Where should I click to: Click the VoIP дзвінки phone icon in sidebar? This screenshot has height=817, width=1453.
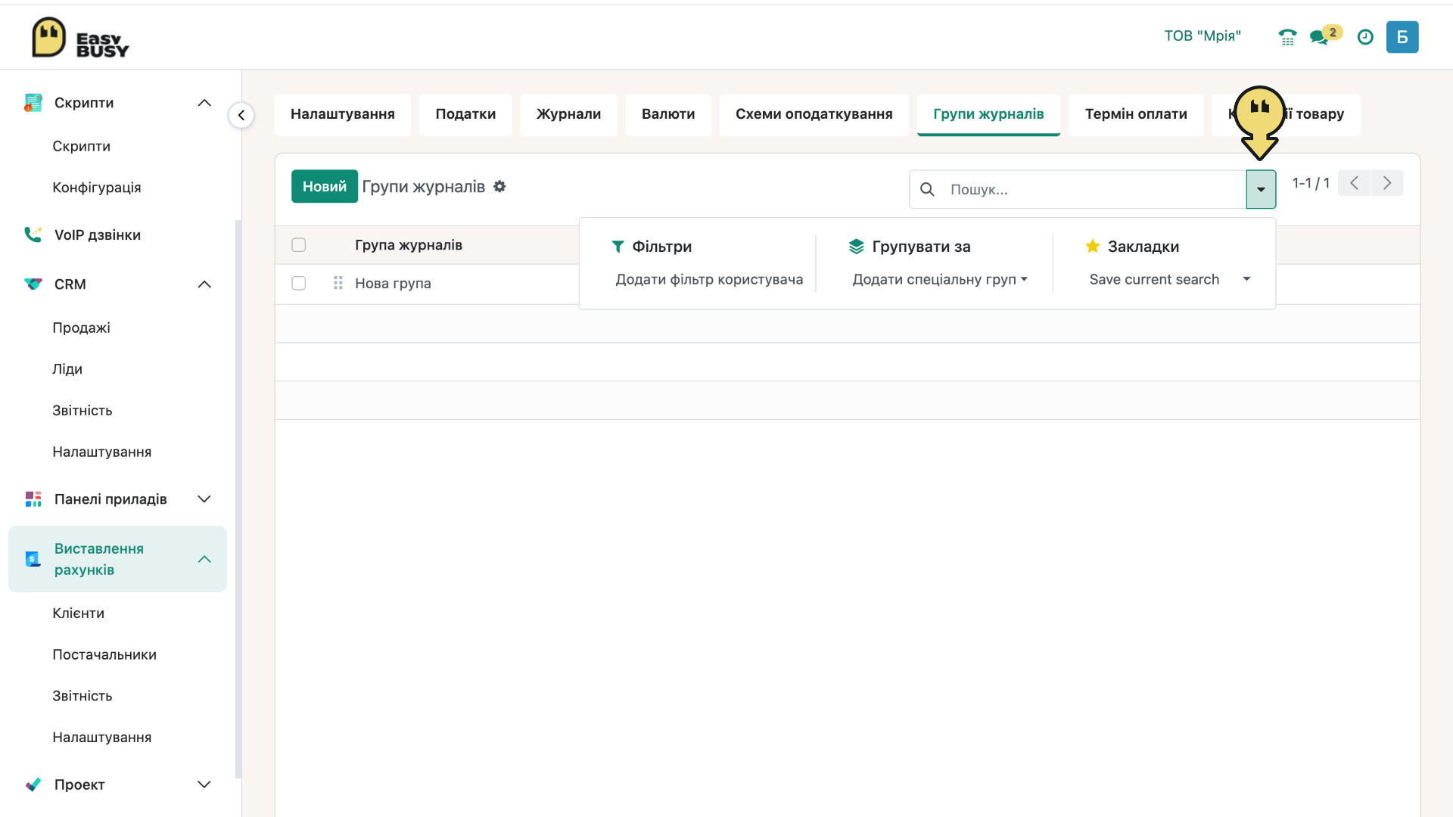tap(33, 235)
